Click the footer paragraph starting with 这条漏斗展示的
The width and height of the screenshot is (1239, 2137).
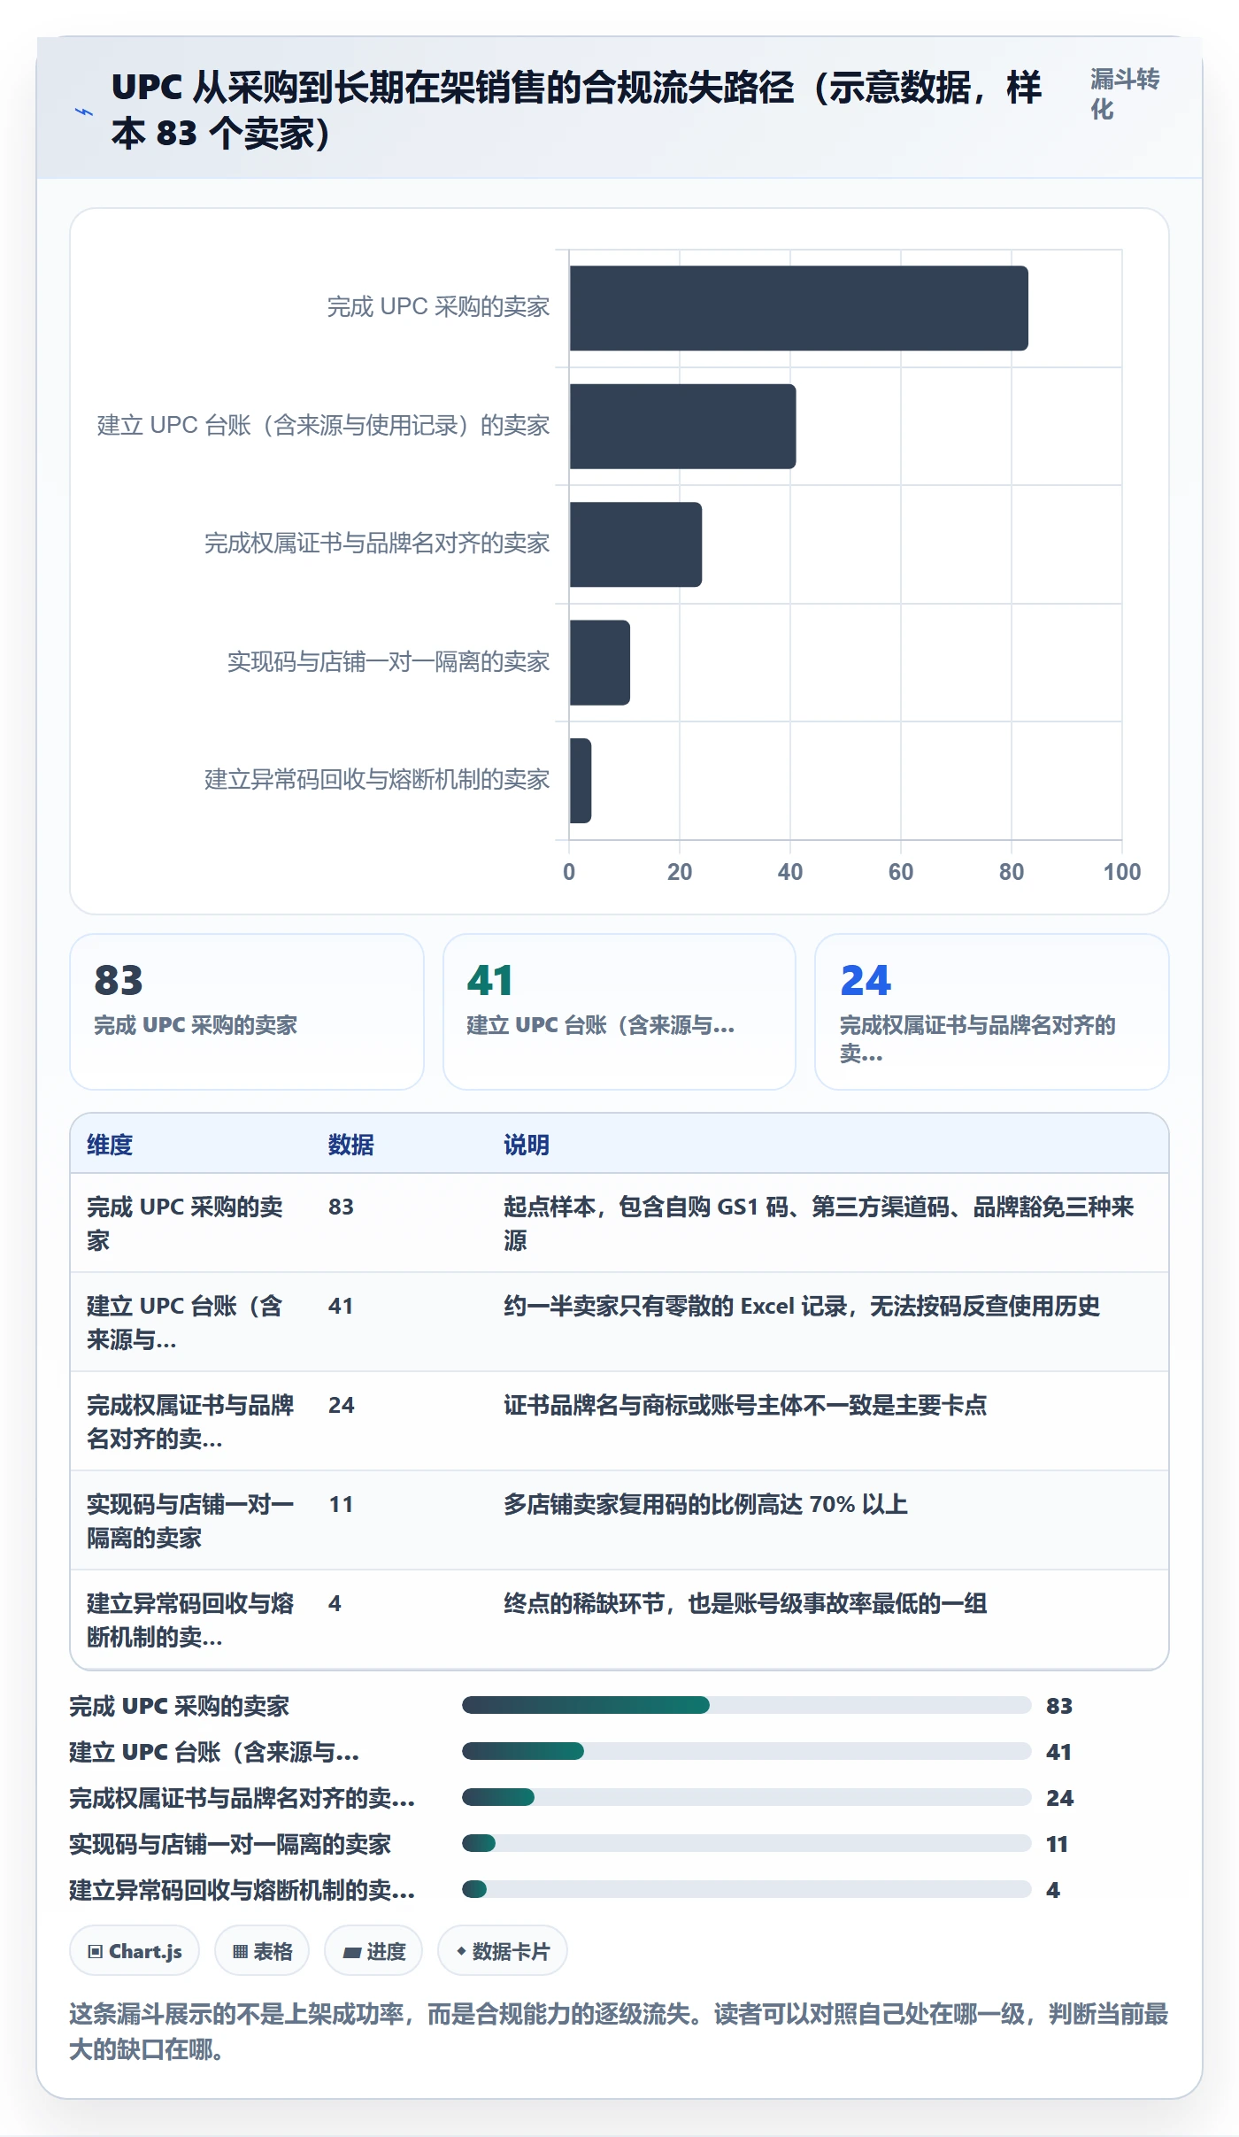[x=619, y=2032]
